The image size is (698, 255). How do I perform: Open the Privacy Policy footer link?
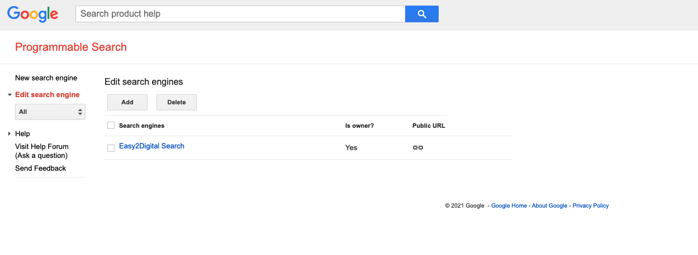point(591,206)
